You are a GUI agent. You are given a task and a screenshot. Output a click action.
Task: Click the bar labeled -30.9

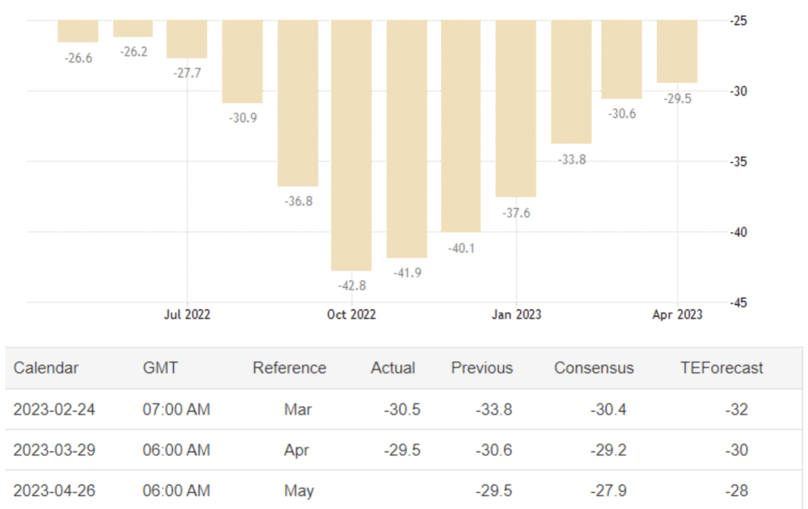[x=242, y=61]
